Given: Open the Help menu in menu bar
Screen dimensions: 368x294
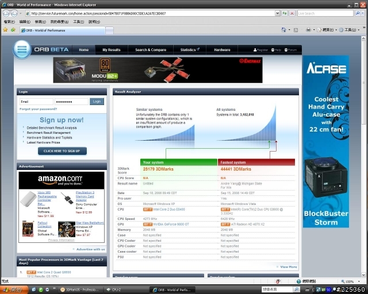Looking at the screenshot, I should (94, 22).
